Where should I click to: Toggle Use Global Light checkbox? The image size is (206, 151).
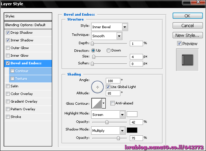[108, 87]
